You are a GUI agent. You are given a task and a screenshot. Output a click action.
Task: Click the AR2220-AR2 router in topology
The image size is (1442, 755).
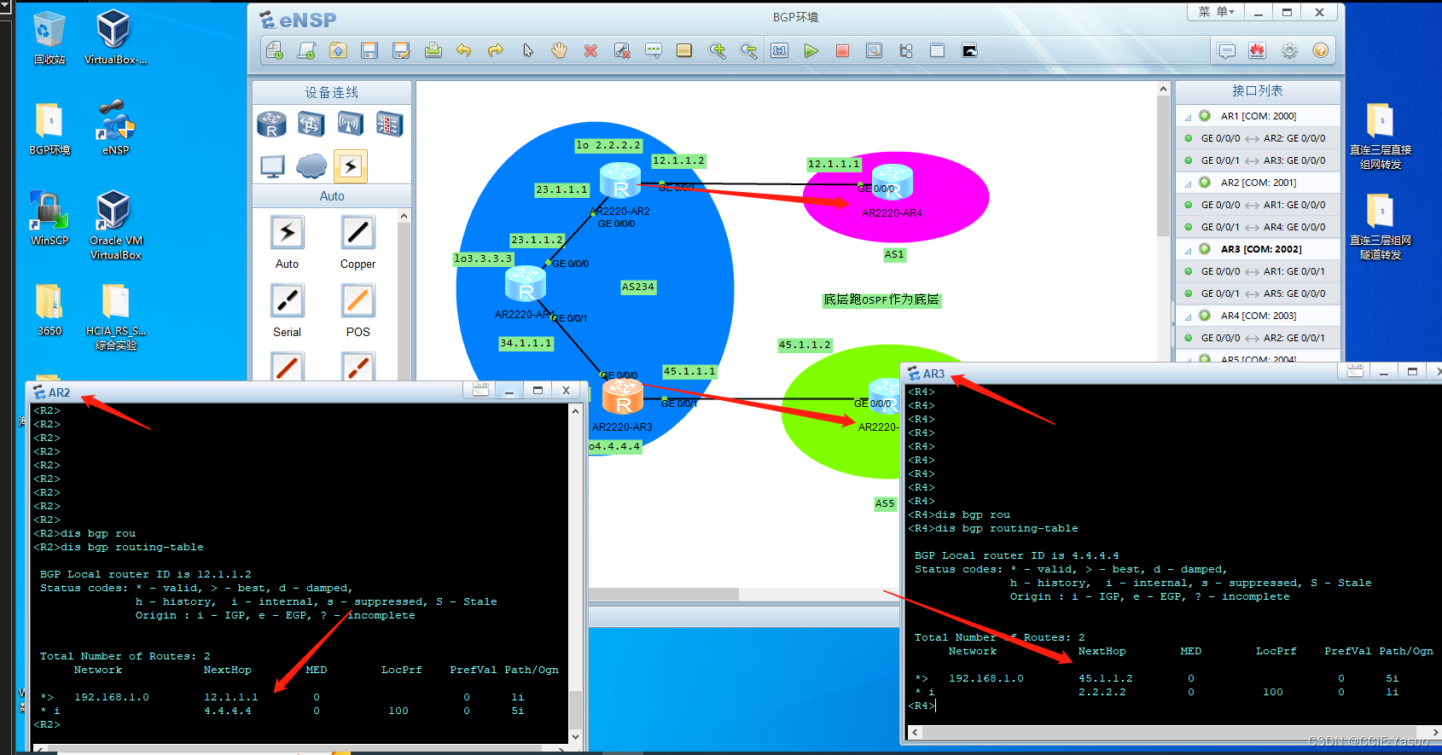pyautogui.click(x=620, y=181)
